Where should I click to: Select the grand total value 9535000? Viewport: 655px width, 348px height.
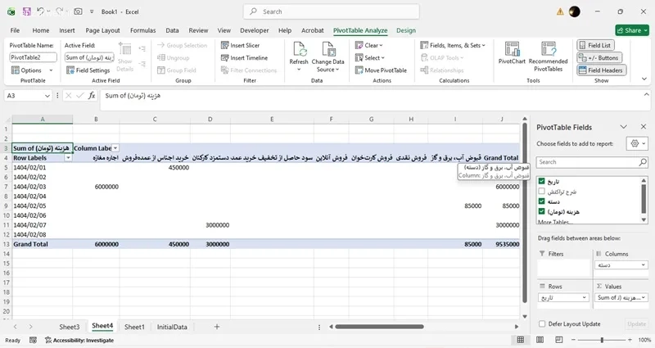[x=501, y=244]
